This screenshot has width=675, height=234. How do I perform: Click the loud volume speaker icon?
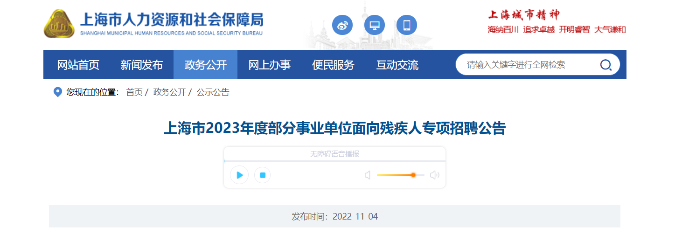tap(435, 175)
